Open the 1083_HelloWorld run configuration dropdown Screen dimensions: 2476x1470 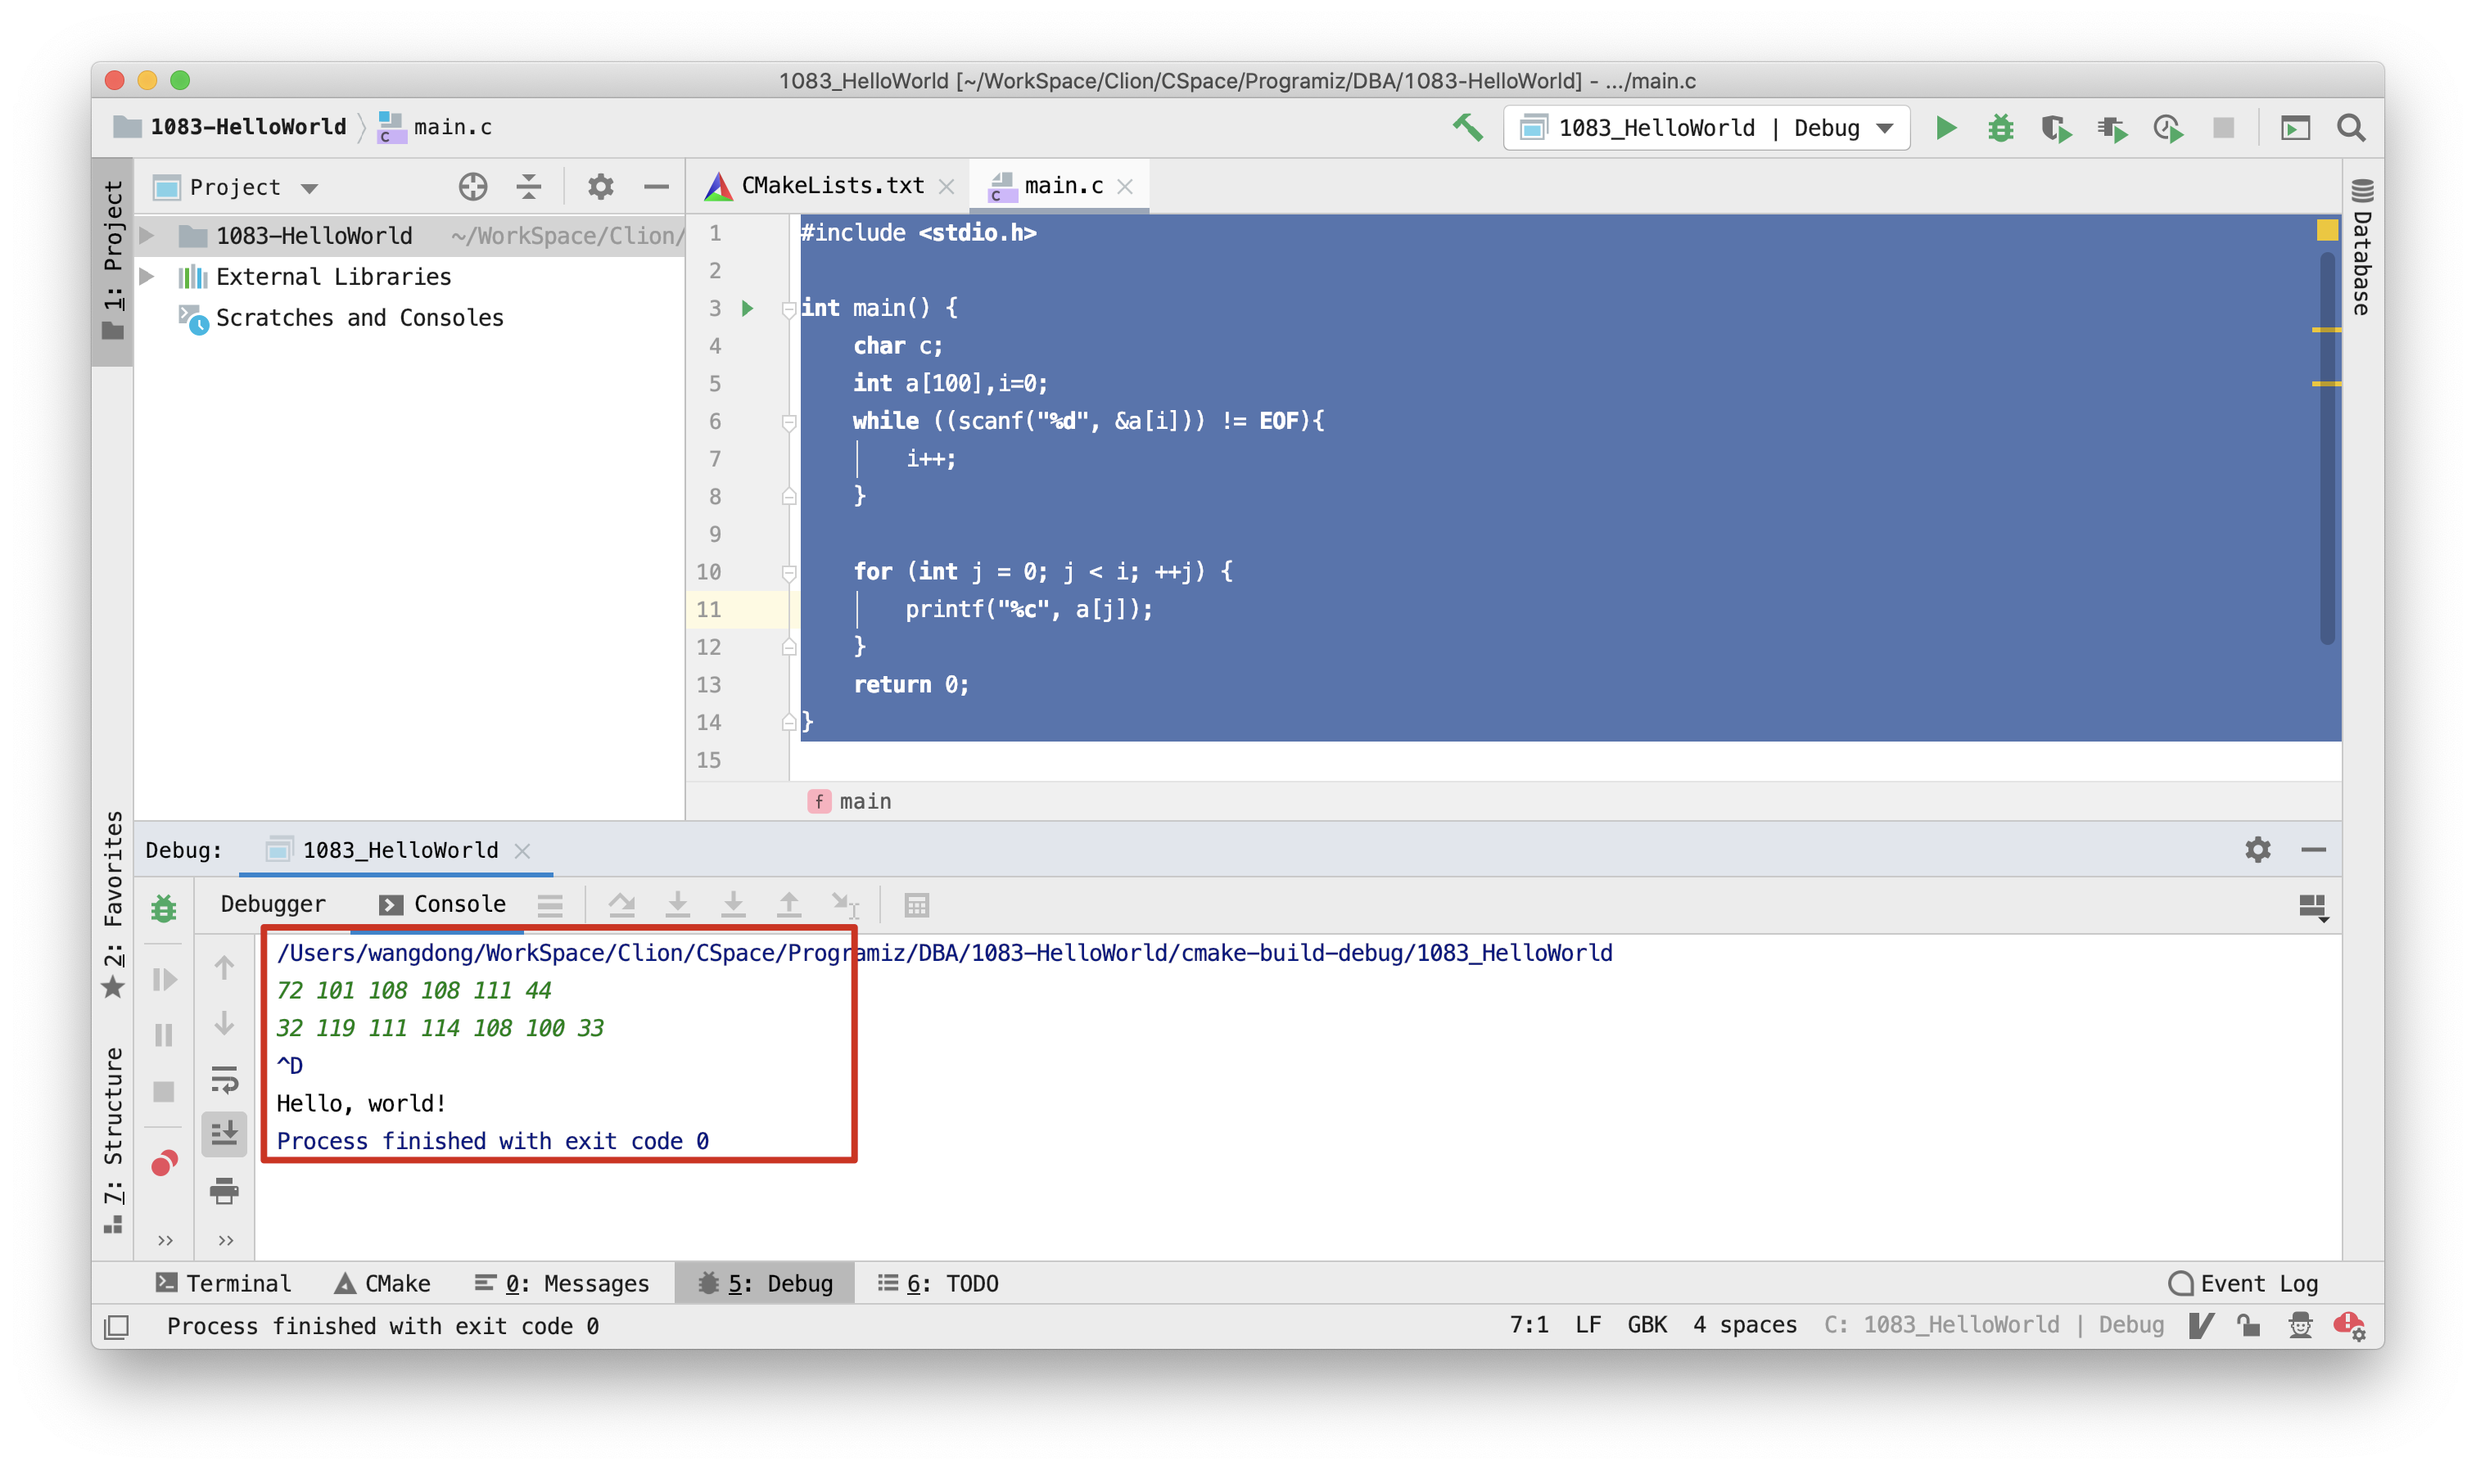1707,127
